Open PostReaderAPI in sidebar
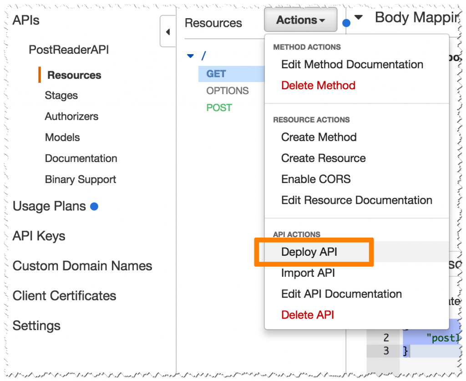This screenshot has height=381, width=466. point(69,50)
